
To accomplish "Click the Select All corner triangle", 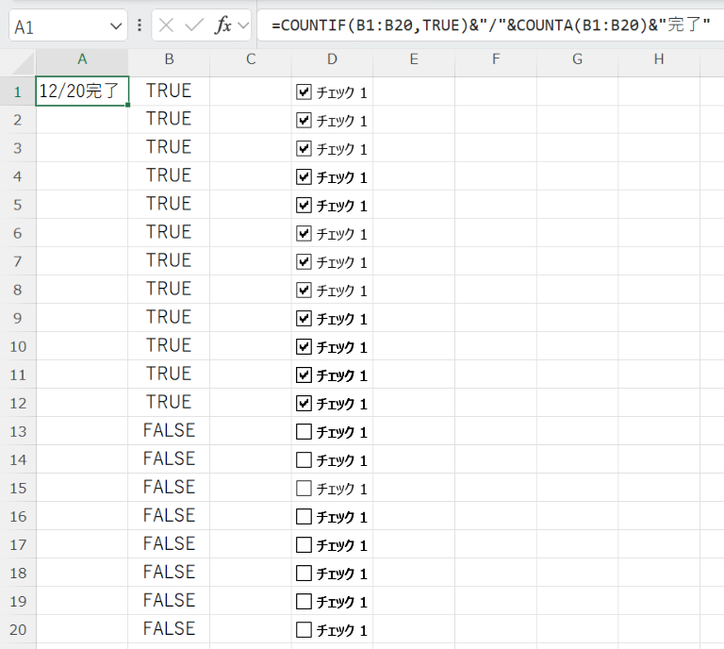I will click(x=18, y=60).
